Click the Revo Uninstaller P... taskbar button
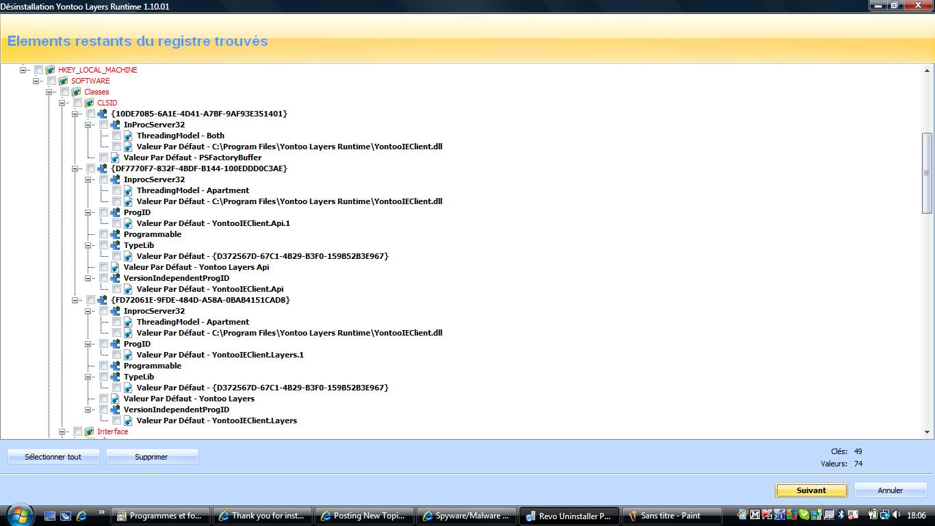The width and height of the screenshot is (935, 526). point(569,516)
